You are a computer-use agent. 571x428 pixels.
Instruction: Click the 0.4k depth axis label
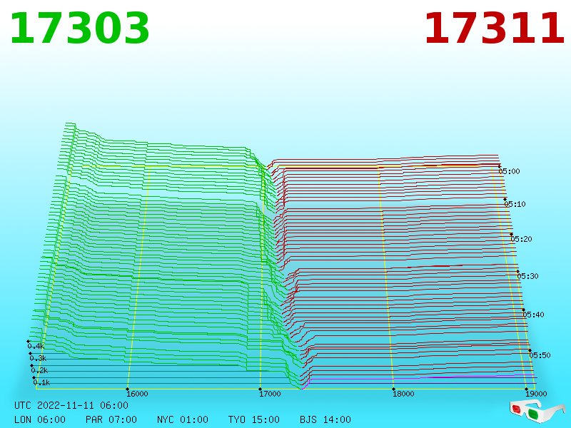36,346
